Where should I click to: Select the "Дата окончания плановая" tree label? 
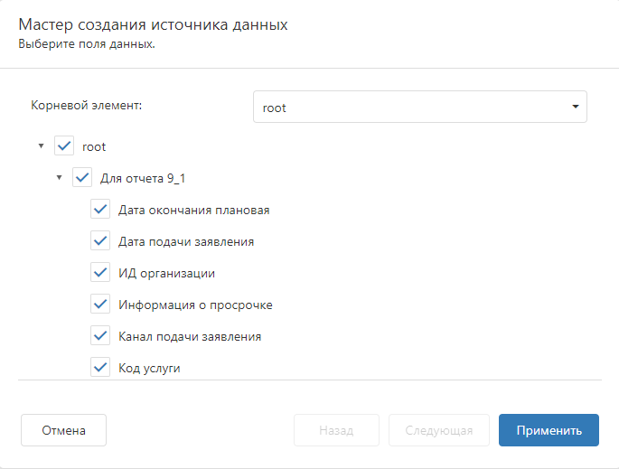coord(194,211)
